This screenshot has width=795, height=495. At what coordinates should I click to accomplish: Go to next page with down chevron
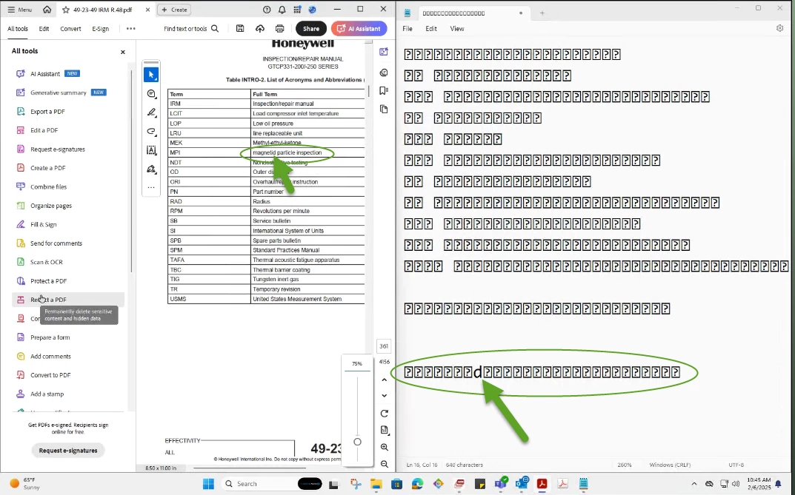385,396
